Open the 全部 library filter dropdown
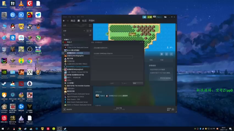234x131 pixels. click(x=74, y=31)
